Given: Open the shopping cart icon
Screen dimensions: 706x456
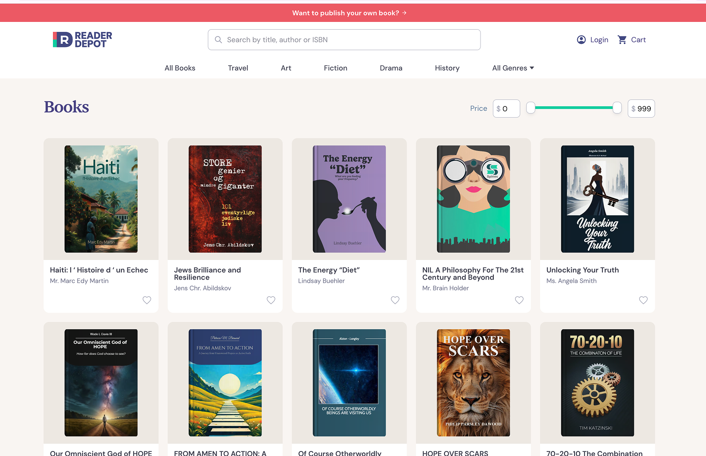Looking at the screenshot, I should tap(622, 40).
